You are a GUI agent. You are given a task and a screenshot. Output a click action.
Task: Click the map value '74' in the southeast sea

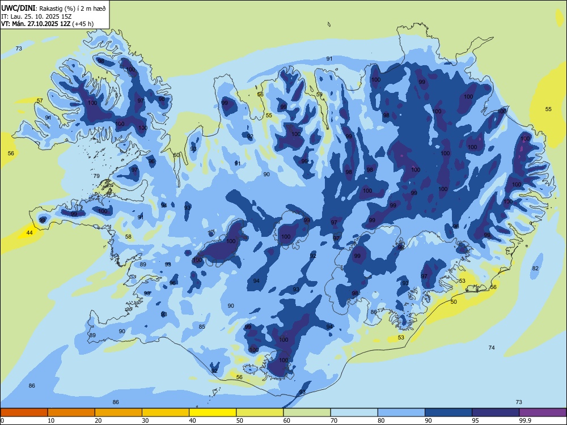point(492,348)
